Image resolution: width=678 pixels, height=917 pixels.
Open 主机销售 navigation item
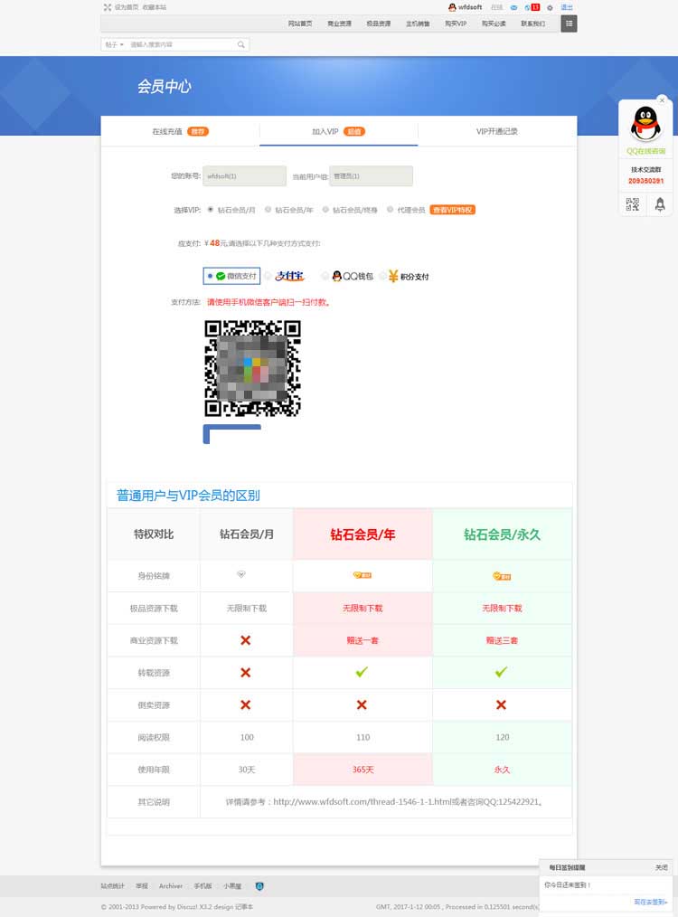coord(418,24)
